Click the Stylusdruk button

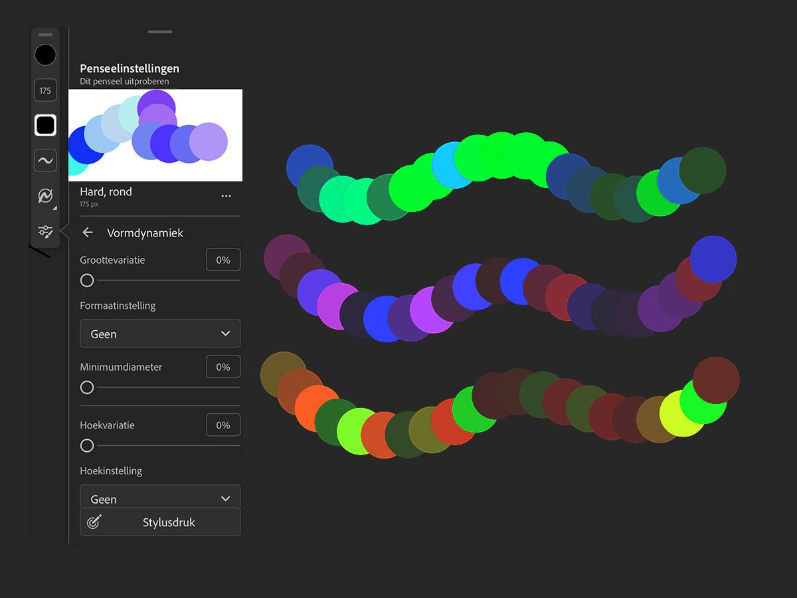(x=160, y=522)
